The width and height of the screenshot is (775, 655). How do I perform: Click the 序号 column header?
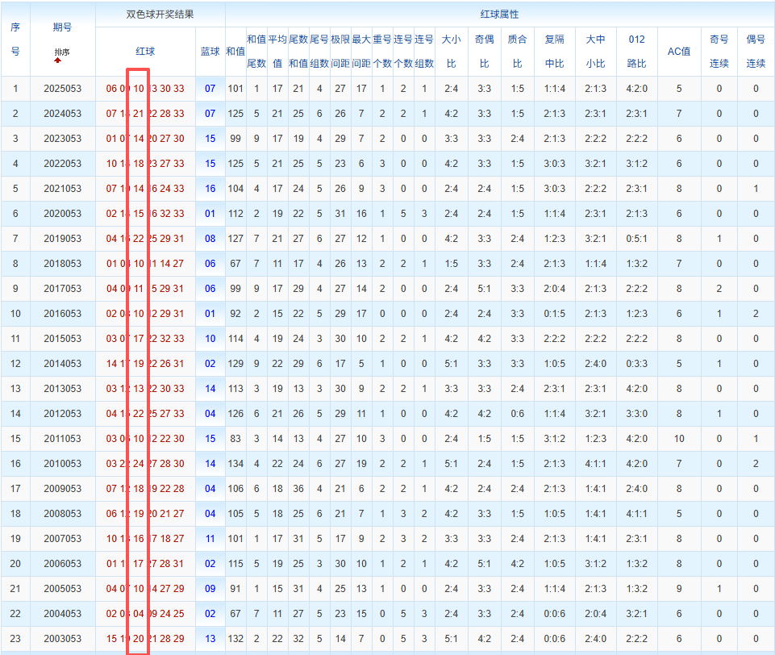(15, 39)
